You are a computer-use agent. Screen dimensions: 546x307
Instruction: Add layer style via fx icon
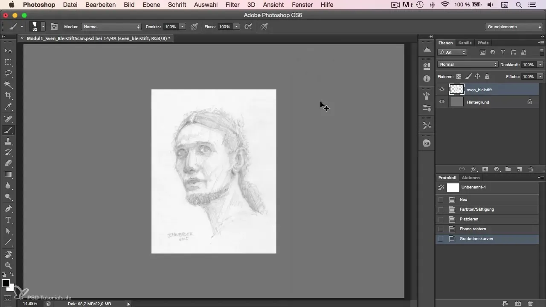click(474, 169)
